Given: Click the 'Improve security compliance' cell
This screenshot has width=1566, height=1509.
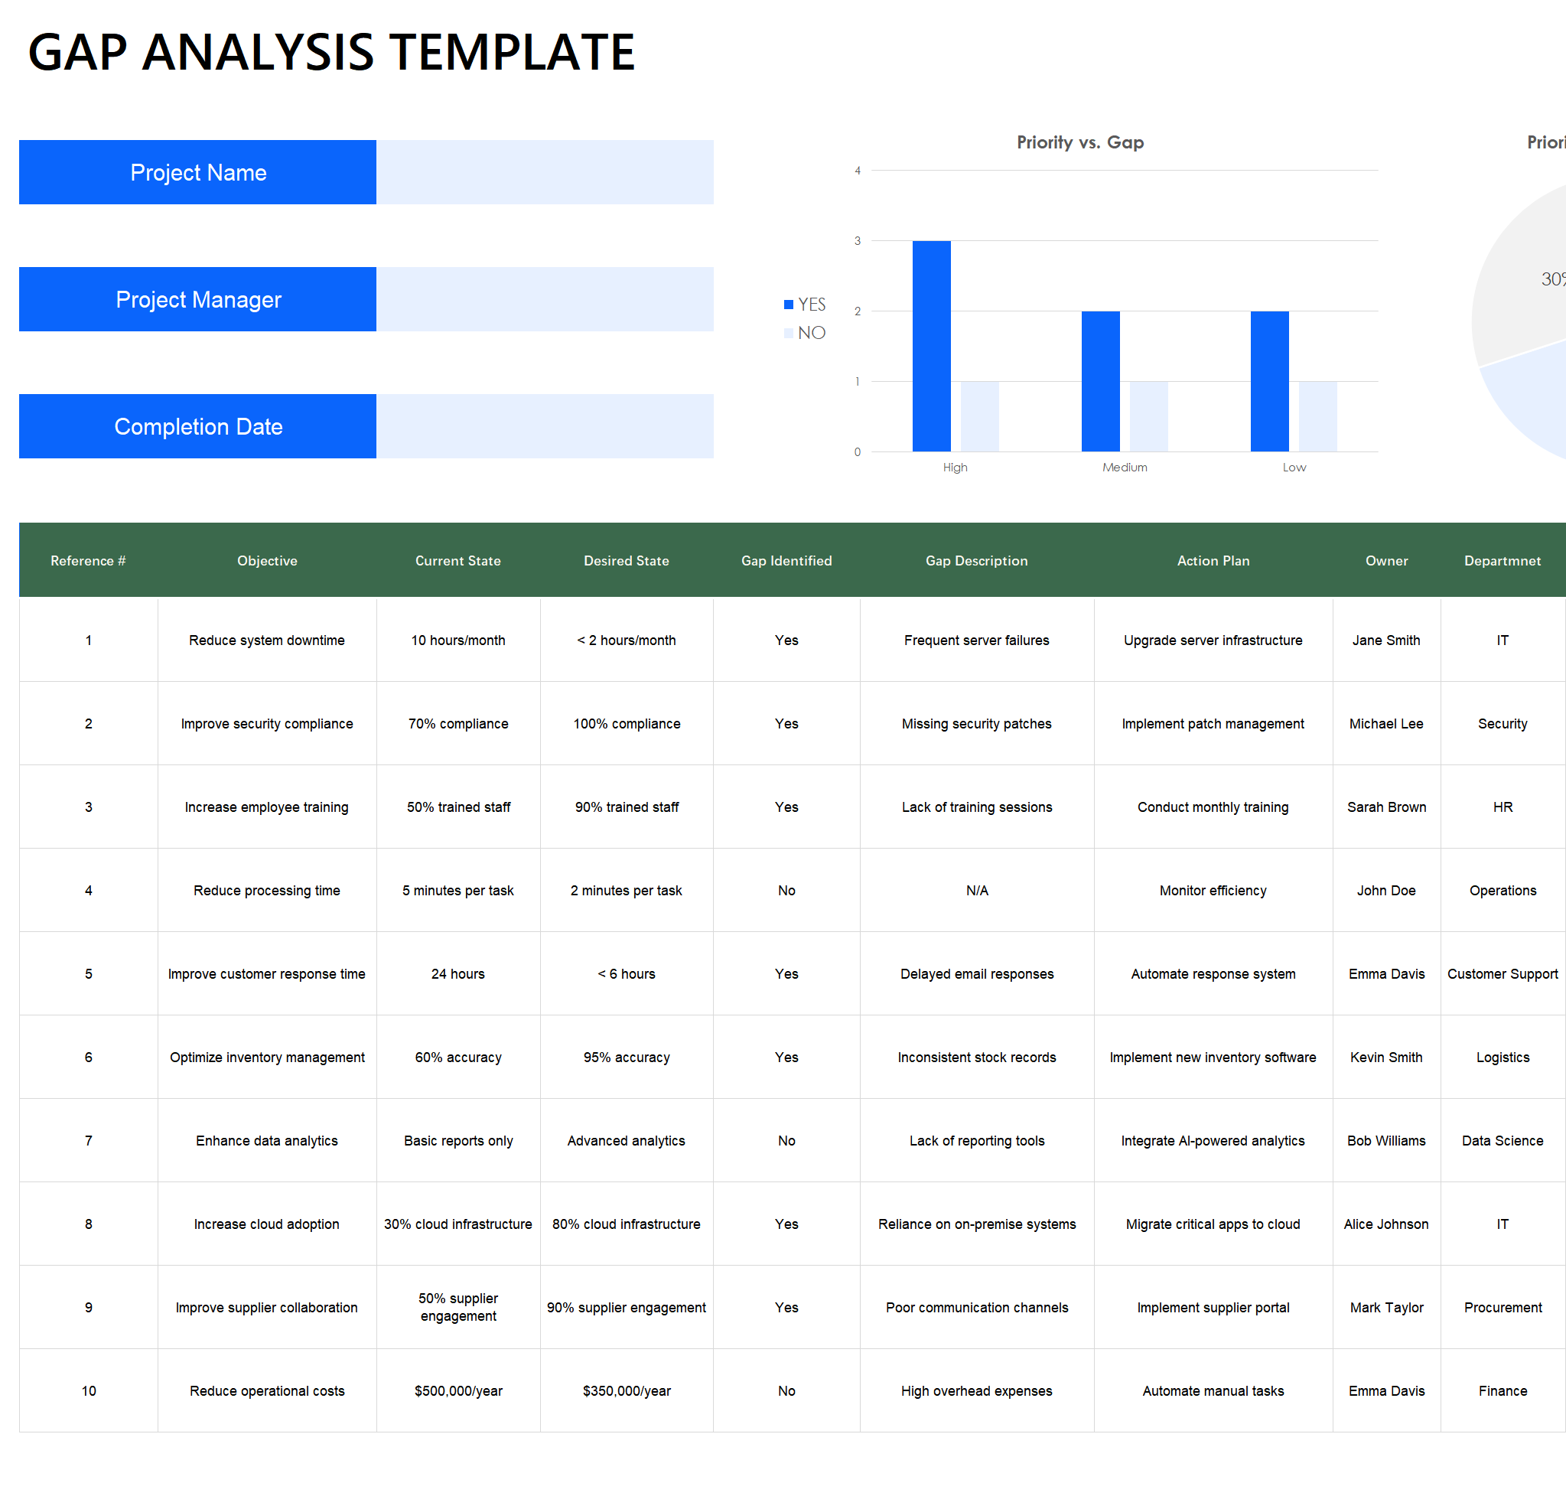Looking at the screenshot, I should click(x=267, y=723).
